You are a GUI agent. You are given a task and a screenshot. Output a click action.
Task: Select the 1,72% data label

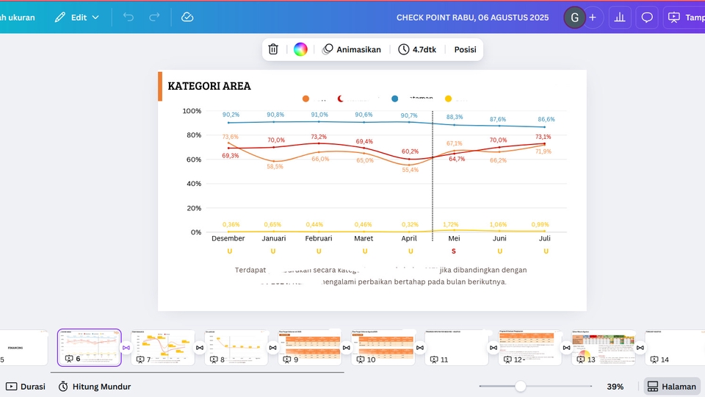pyautogui.click(x=450, y=224)
